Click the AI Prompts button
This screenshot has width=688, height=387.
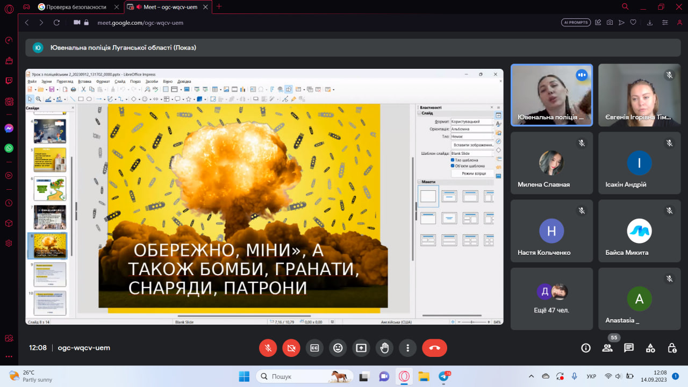pyautogui.click(x=576, y=23)
